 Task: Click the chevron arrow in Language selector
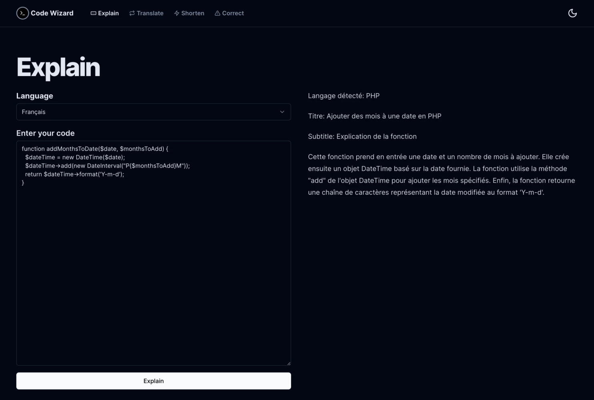tap(282, 112)
